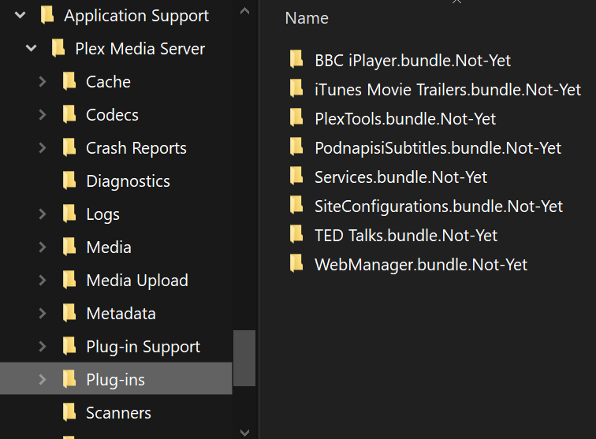Screen dimensions: 596x439
Task: Click the Cache folder icon
Action: [x=69, y=81]
